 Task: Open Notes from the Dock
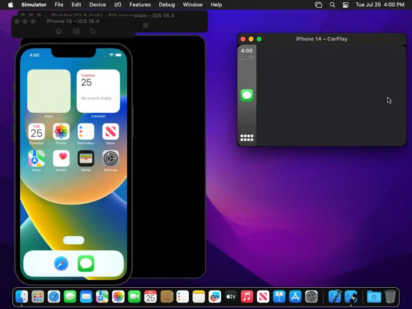click(x=199, y=297)
